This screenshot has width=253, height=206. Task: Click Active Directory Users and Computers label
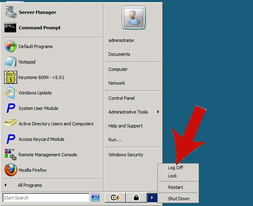[x=56, y=124]
